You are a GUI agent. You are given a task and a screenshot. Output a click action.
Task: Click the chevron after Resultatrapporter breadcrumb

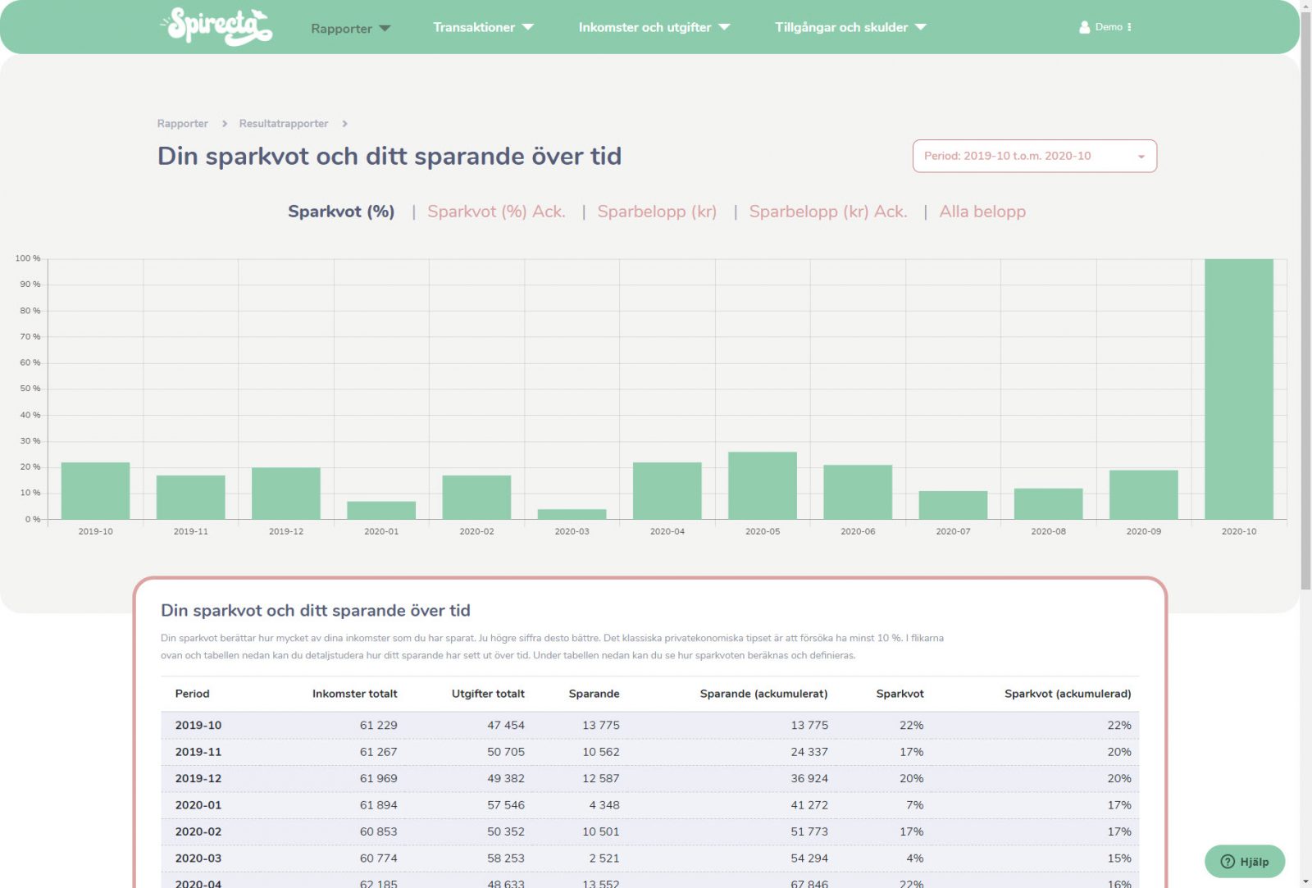point(345,124)
